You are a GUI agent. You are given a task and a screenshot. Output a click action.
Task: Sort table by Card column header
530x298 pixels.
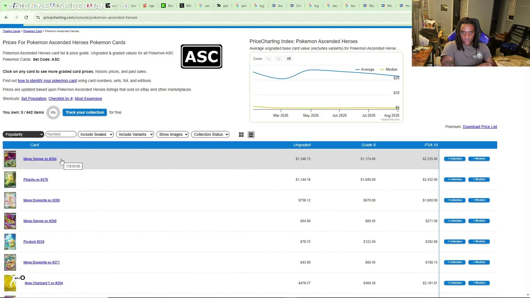(x=35, y=145)
